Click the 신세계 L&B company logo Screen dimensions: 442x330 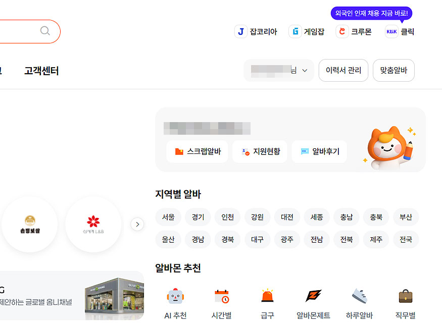point(93,224)
